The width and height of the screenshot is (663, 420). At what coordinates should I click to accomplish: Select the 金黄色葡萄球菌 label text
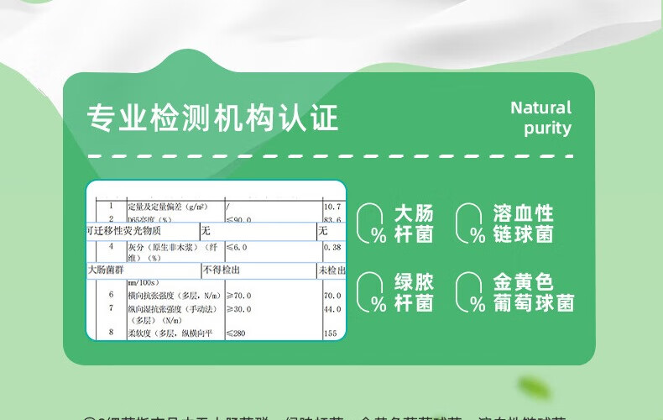(534, 292)
